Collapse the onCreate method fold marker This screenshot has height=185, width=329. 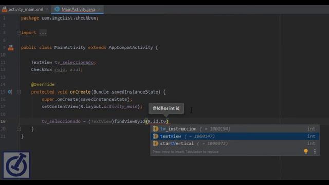pyautogui.click(x=19, y=92)
